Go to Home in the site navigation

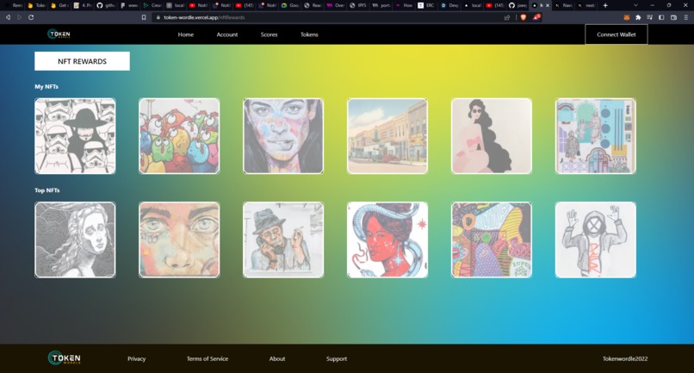click(x=186, y=34)
